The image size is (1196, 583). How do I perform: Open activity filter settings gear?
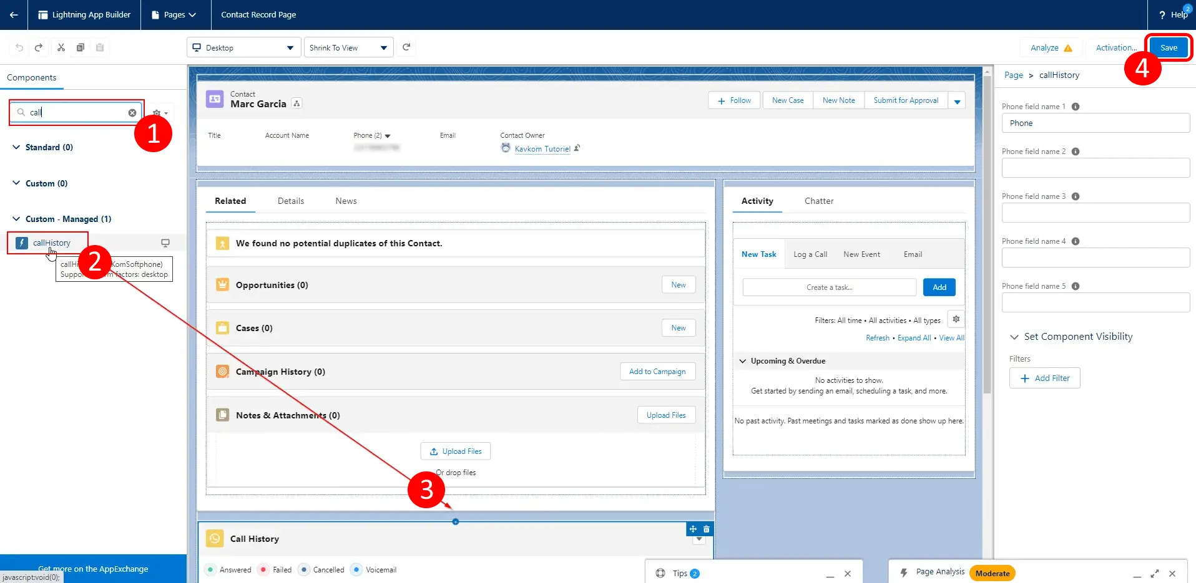[x=956, y=319]
